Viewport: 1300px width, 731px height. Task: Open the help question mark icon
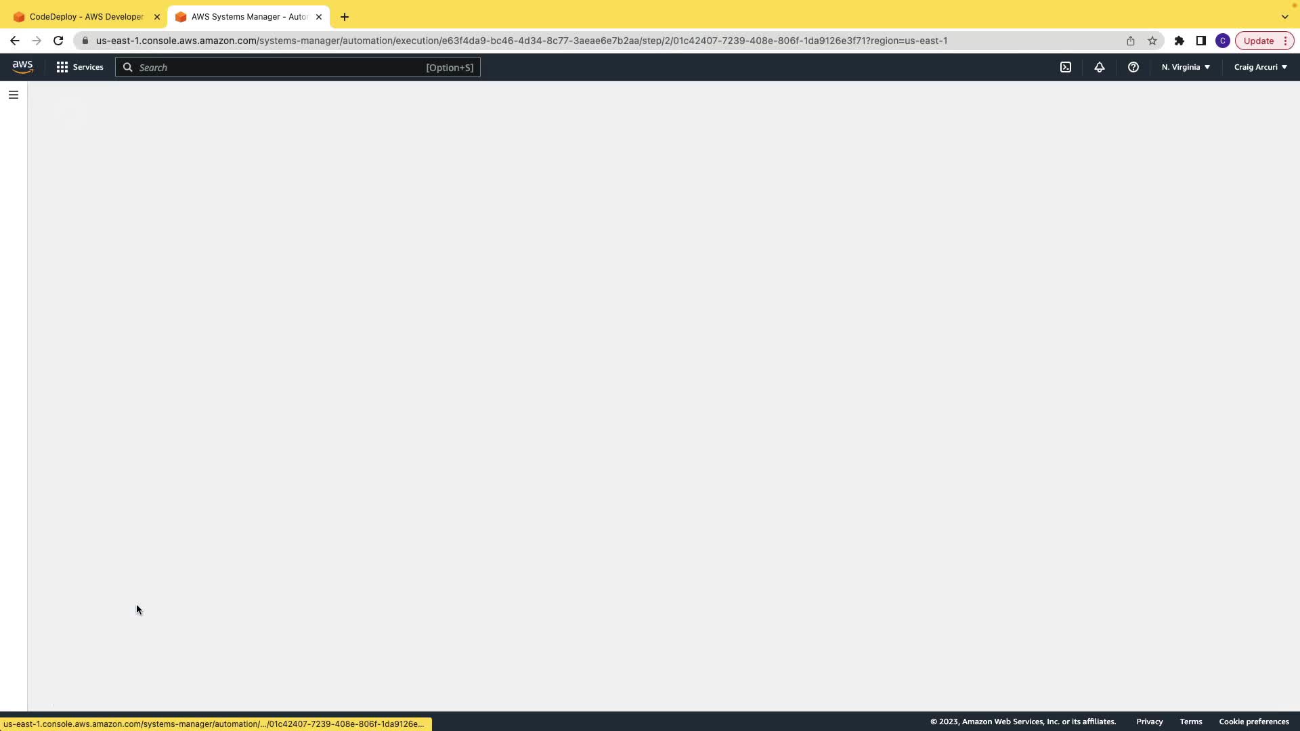pos(1133,67)
